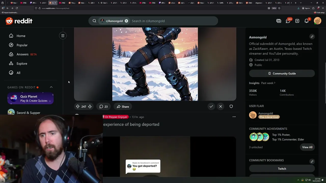Click the Asmongold user flair avatar

253,115
